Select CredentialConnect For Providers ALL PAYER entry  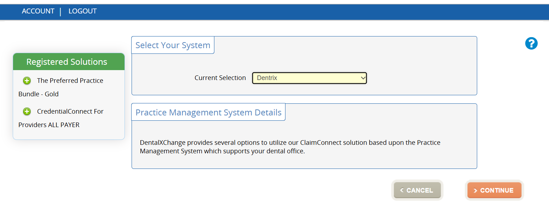(x=70, y=112)
